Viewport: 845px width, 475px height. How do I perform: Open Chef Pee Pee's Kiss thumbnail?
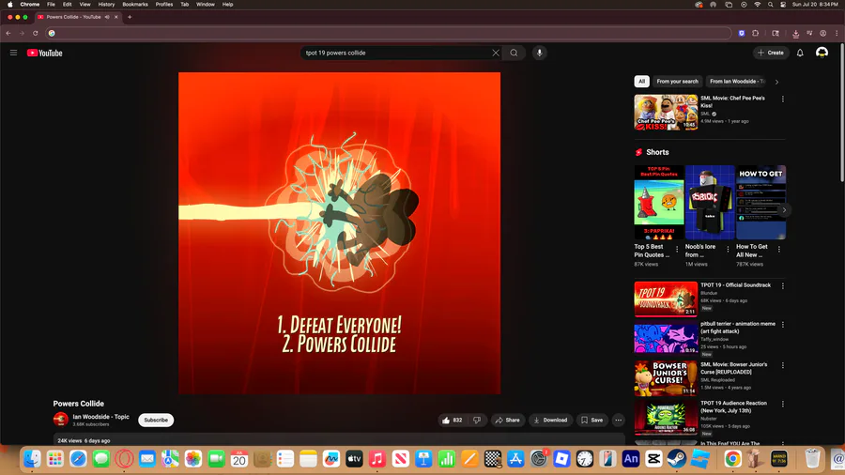tap(666, 112)
